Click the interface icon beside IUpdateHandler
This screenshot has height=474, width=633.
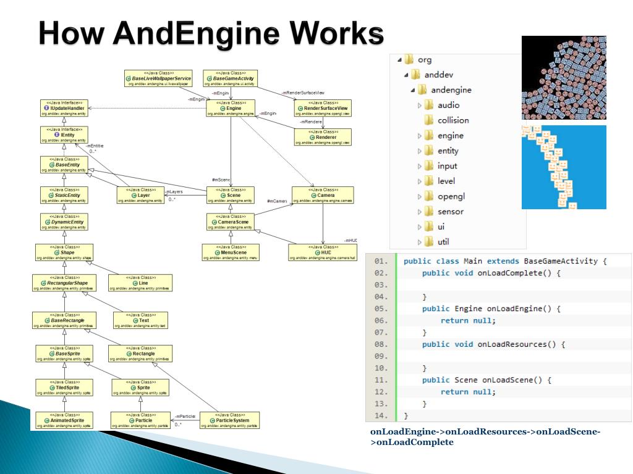46,109
